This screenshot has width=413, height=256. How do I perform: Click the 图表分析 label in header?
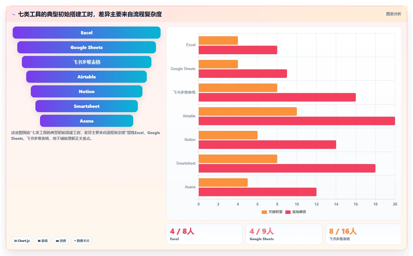(x=393, y=14)
